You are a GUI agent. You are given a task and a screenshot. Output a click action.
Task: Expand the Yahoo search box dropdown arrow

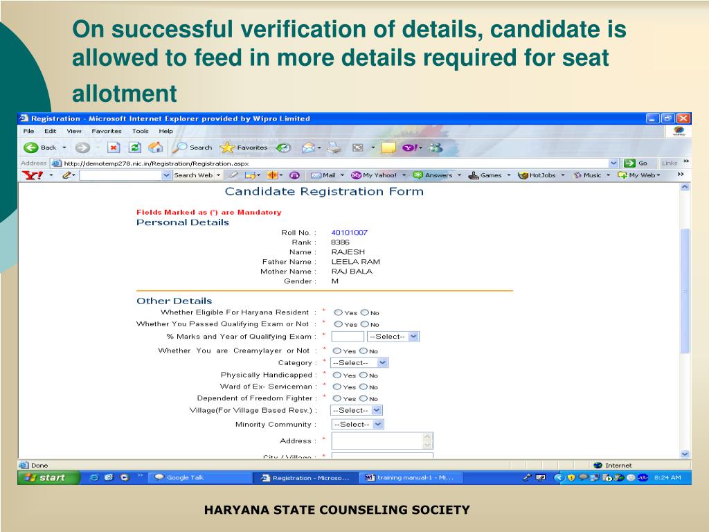point(167,175)
